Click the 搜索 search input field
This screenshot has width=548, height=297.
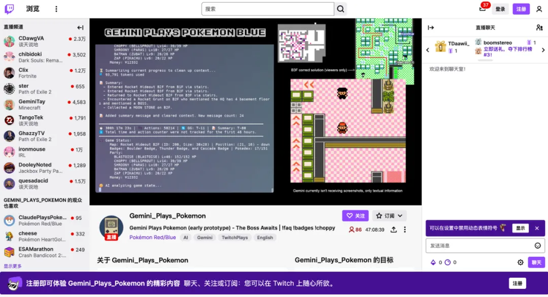point(268,9)
